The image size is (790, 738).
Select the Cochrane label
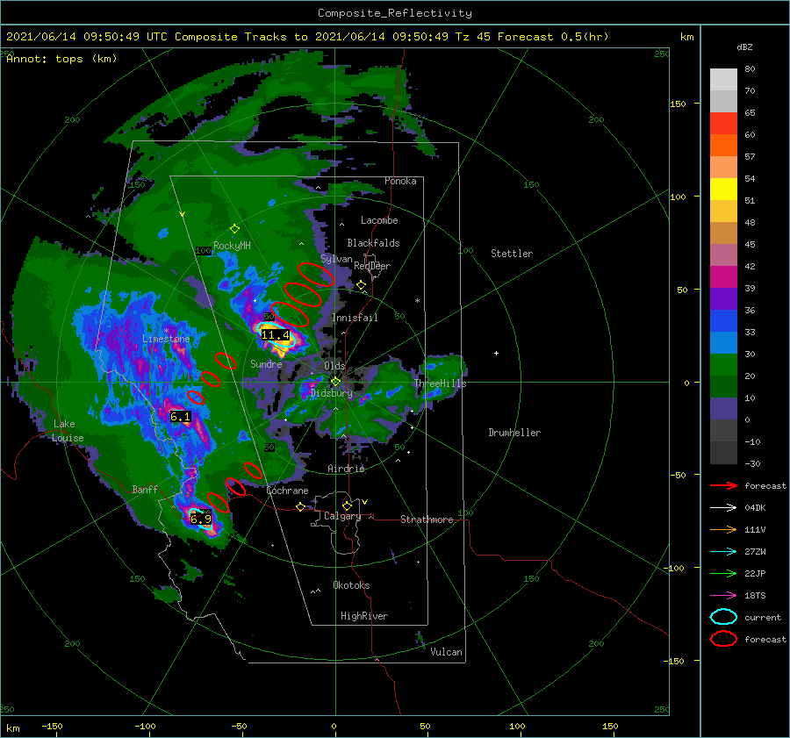click(x=287, y=491)
